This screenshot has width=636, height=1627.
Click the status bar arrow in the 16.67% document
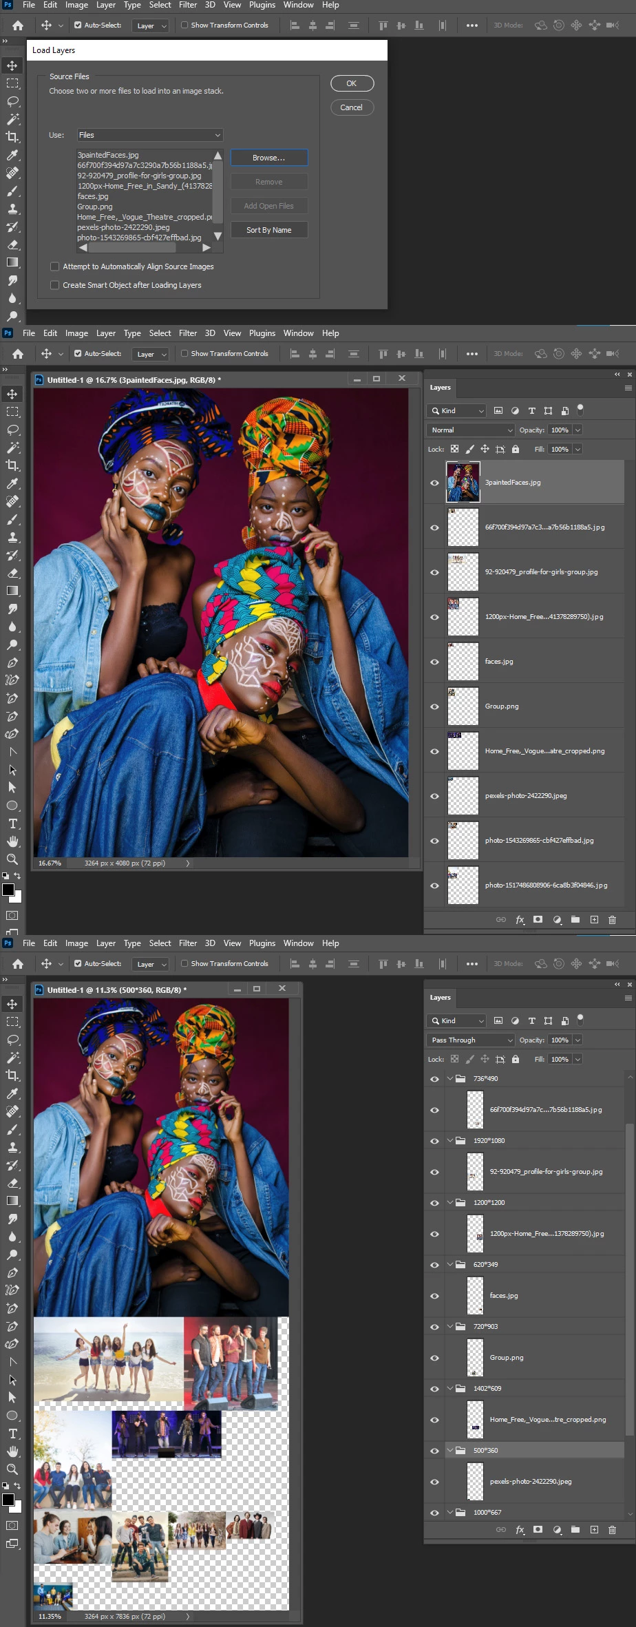point(187,863)
